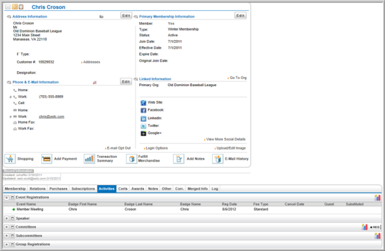Click the Facebook icon
Viewport: 385px width, 251px height.
click(143, 111)
